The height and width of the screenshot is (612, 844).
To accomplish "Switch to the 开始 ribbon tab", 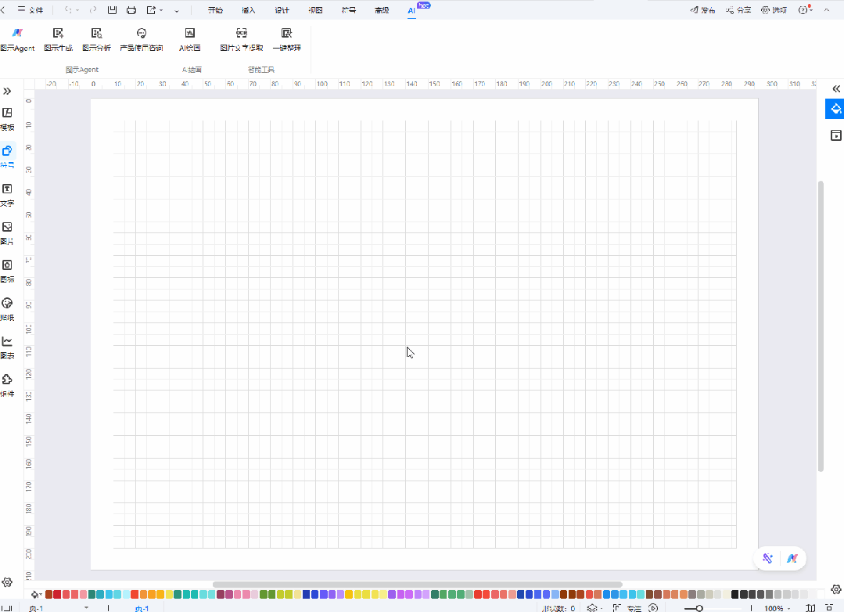I will click(x=215, y=9).
